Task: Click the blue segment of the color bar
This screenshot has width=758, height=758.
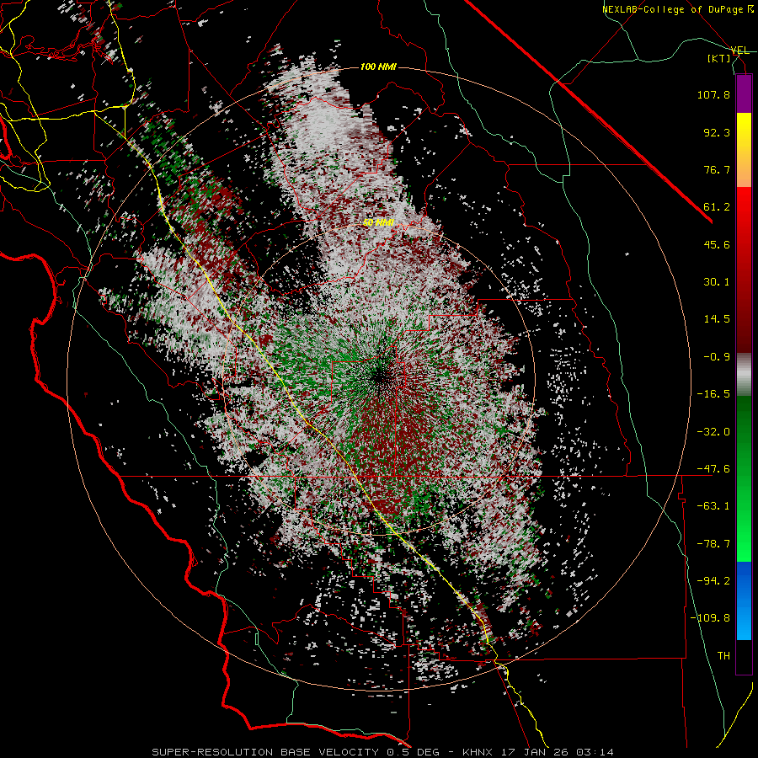Action: click(744, 601)
